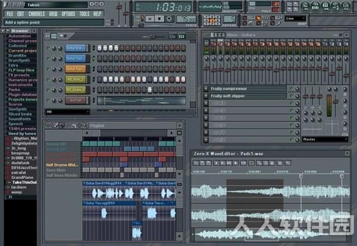Click the FD_Kick_2 channel volume knob
The width and height of the screenshot is (357, 246).
click(x=60, y=80)
